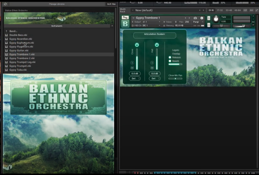Solo the instrument with the S button
Image resolution: width=259 pixels, height=175 pixels.
coord(209,18)
